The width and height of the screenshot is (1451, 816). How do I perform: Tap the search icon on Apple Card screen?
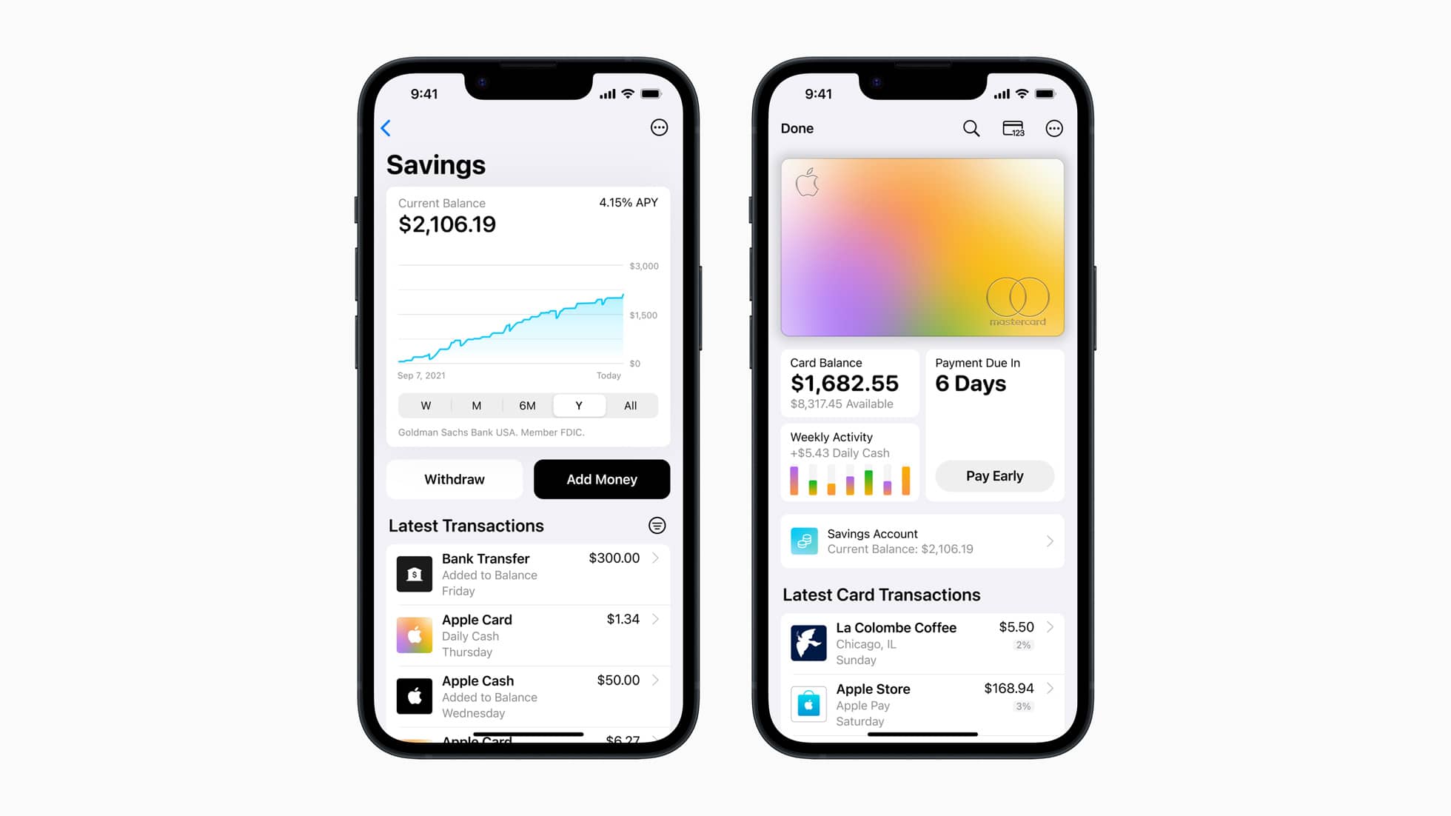pyautogui.click(x=971, y=127)
